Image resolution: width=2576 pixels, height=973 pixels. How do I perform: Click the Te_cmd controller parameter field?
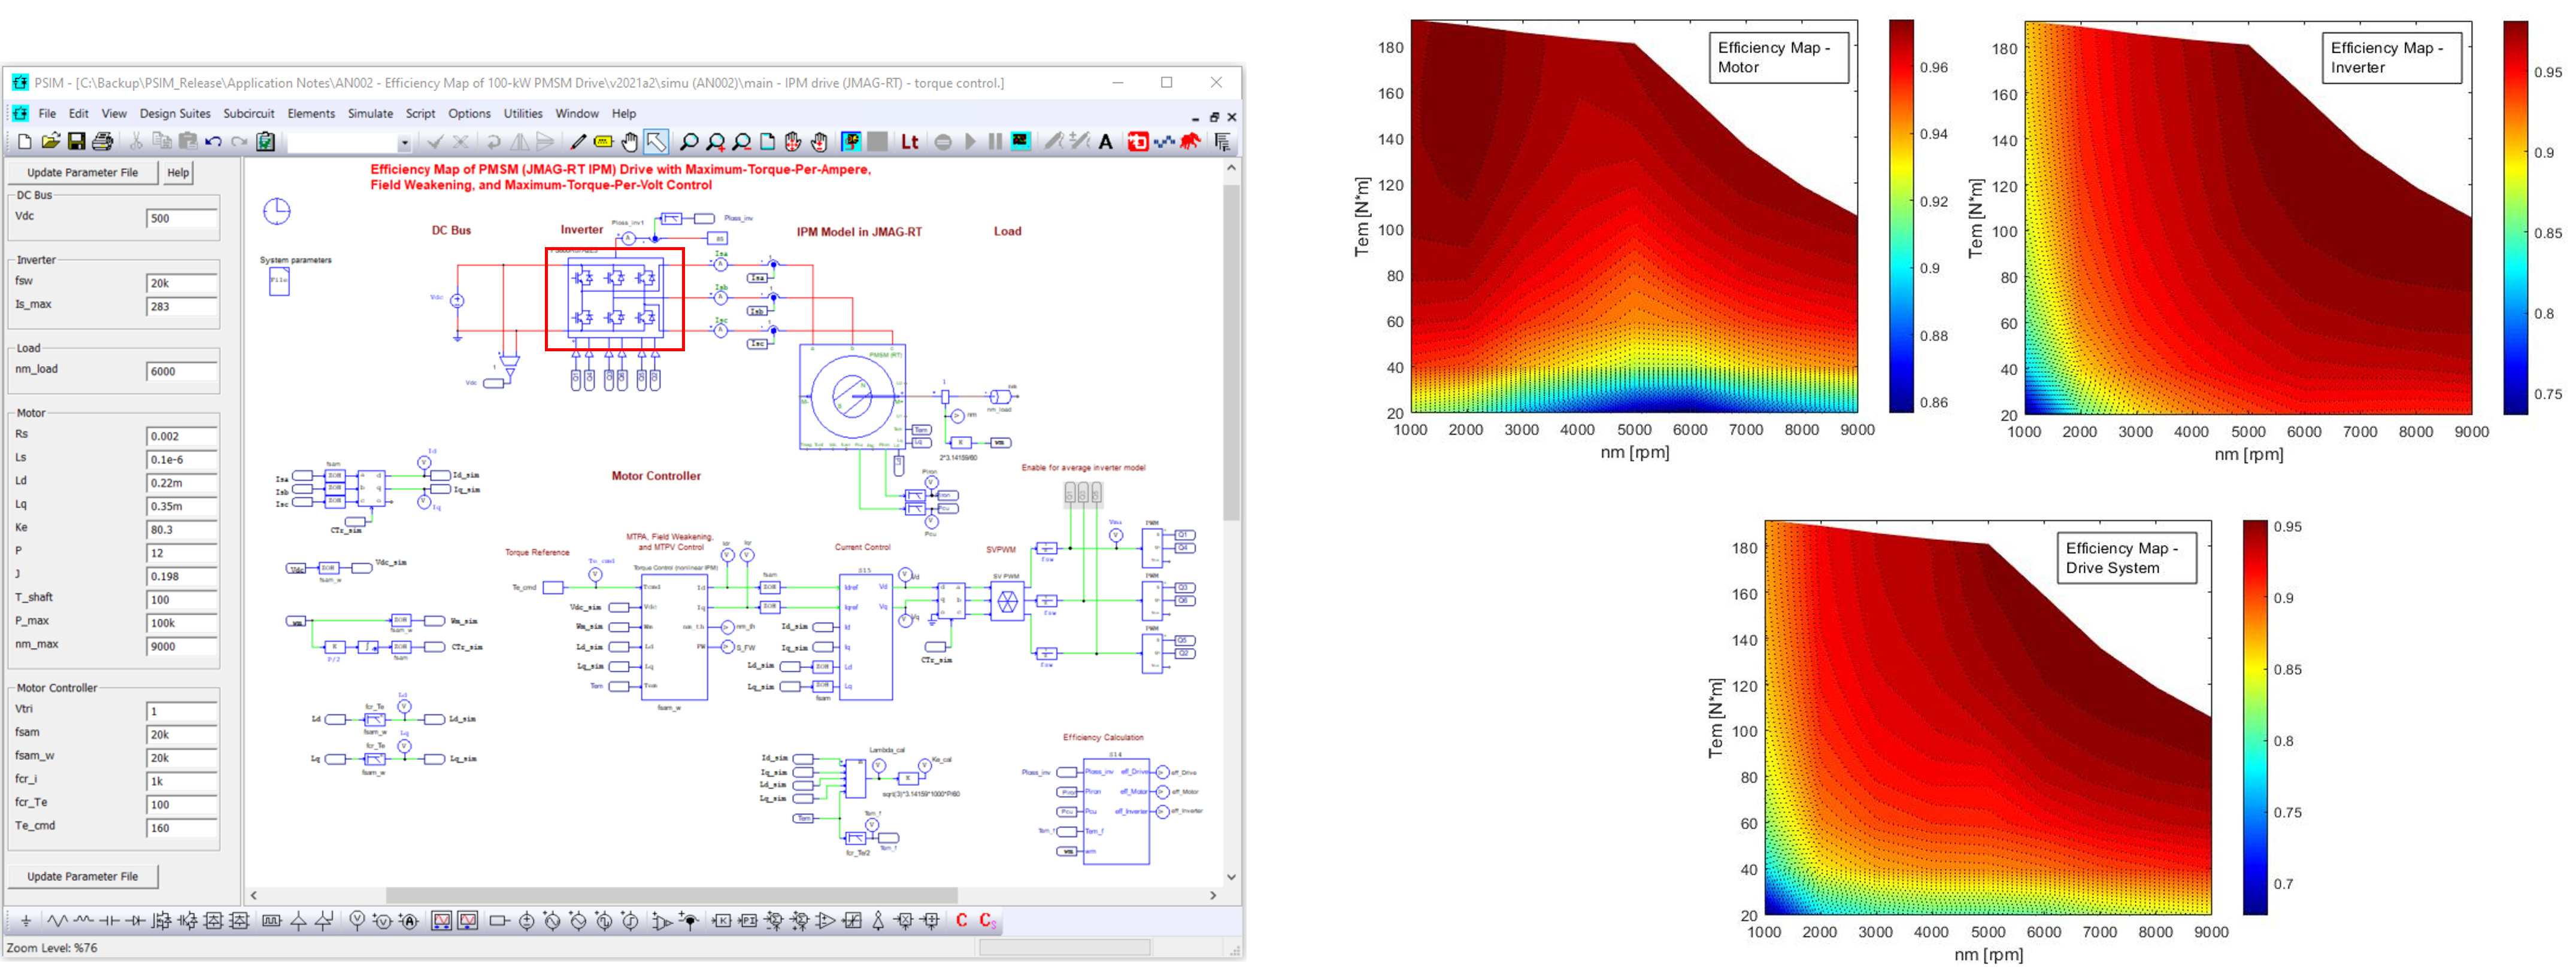(x=182, y=828)
